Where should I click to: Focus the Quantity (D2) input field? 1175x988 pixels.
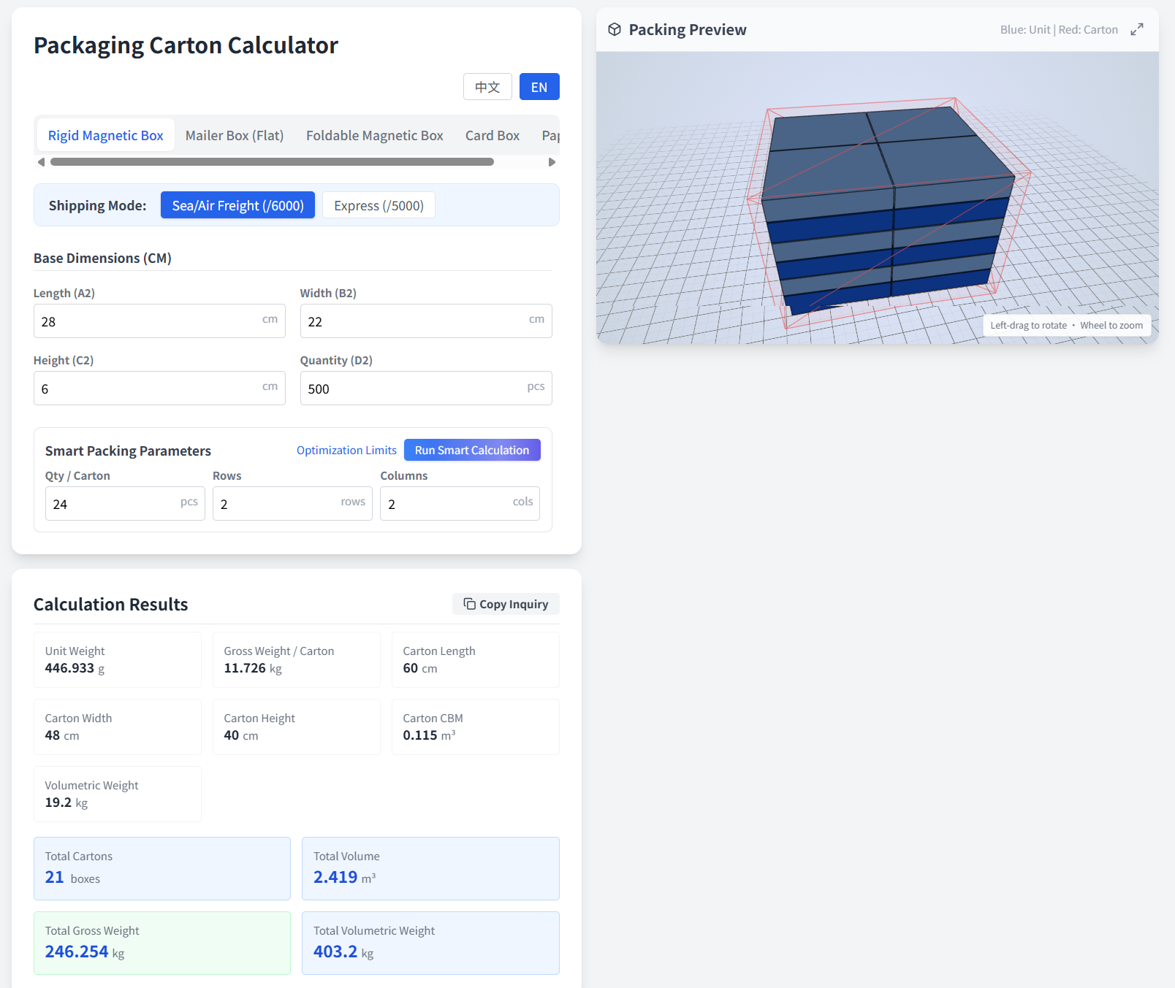pos(426,388)
